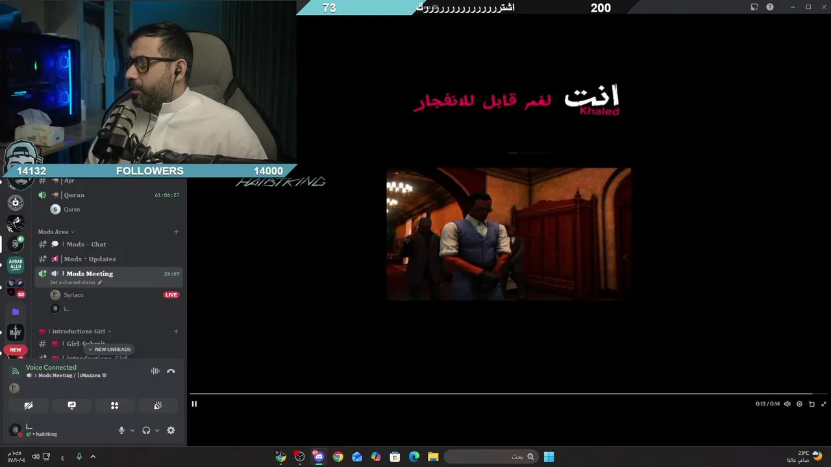Click the video thumbnail in the stream
Screen dimensions: 831x467
[508, 234]
